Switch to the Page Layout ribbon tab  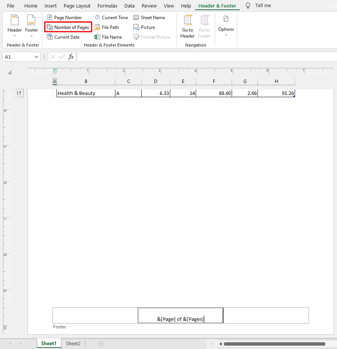[x=77, y=6]
